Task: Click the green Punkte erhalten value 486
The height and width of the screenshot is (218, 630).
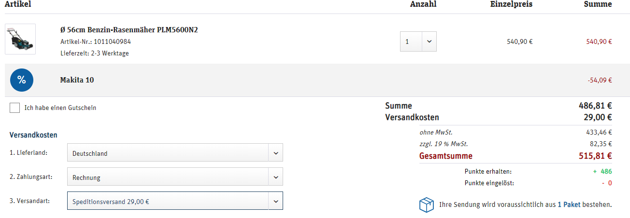Action: pyautogui.click(x=606, y=171)
